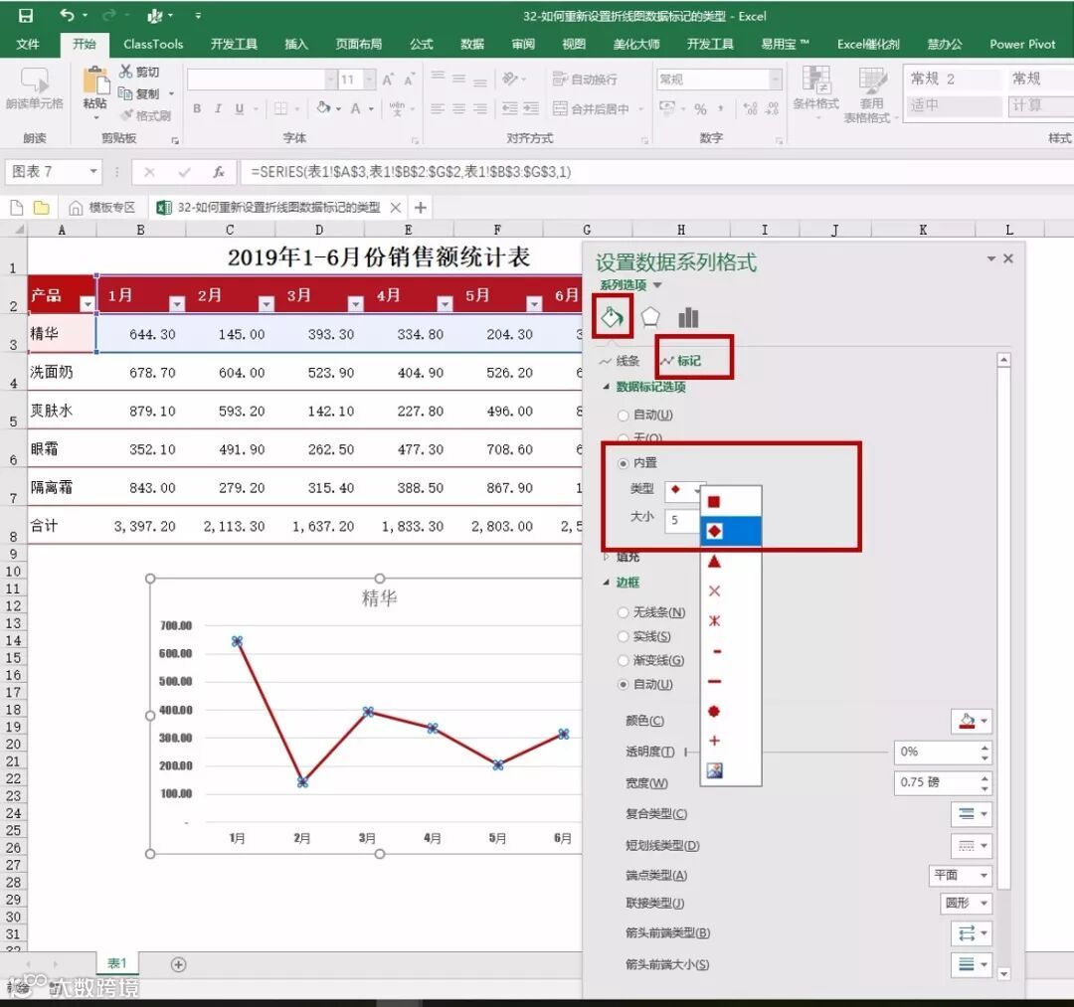1074x1007 pixels.
Task: Select Automatic border (自动) radio button
Action: [623, 685]
